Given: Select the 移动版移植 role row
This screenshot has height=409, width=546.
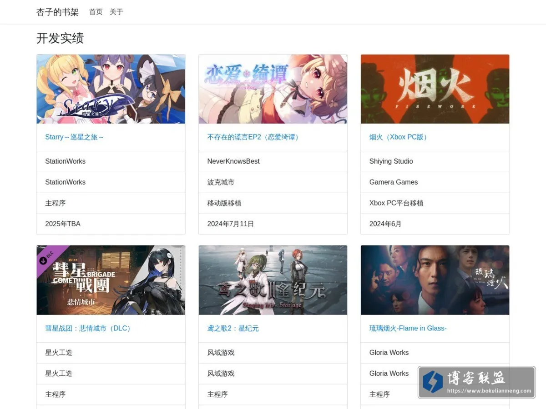Looking at the screenshot, I should coord(273,203).
